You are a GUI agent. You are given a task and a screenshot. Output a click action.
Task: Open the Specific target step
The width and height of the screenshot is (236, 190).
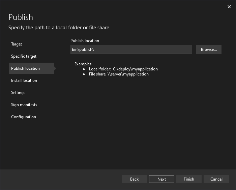click(24, 56)
